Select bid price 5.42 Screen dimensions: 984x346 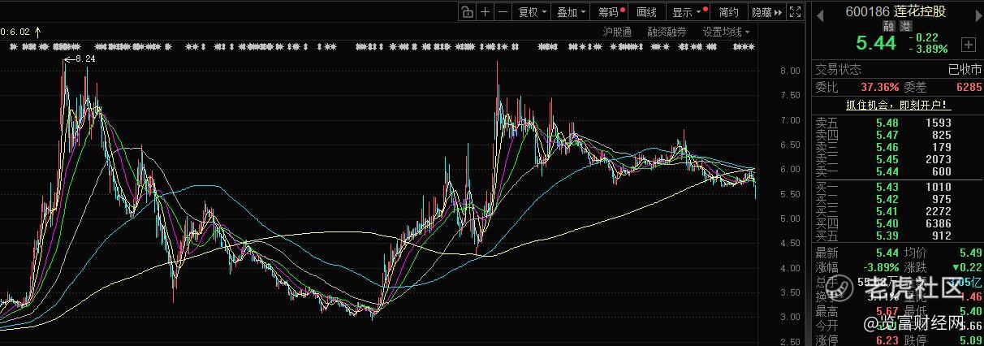(x=887, y=199)
